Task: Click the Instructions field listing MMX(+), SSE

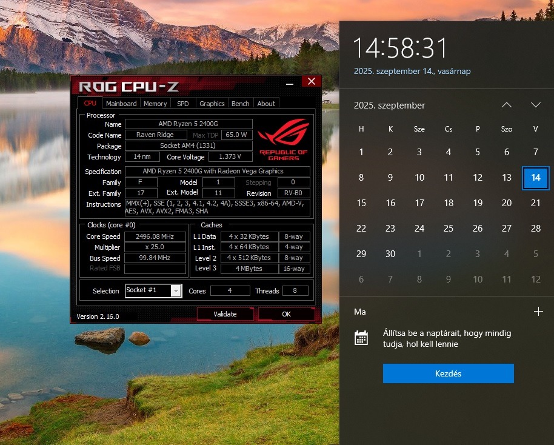Action: 218,207
